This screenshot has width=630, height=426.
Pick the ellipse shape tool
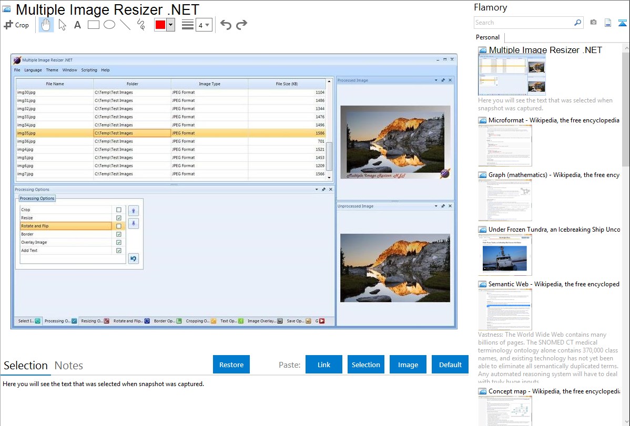click(109, 25)
